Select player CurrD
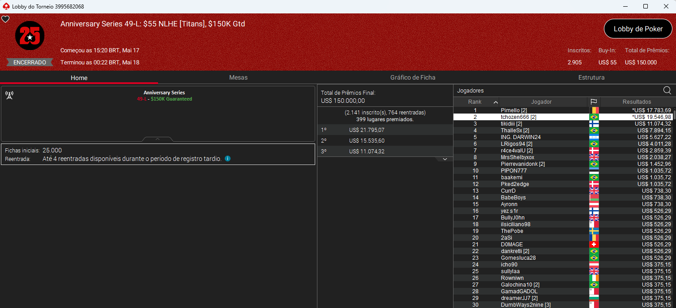Screen dimensions: 676x308 click(563, 191)
